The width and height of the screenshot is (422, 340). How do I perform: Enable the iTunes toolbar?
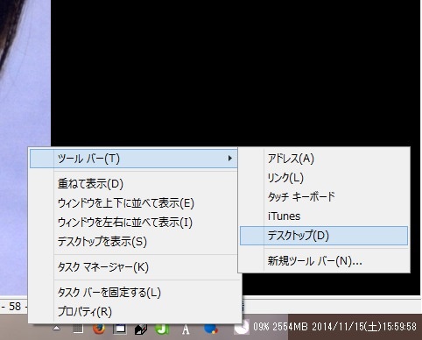(x=324, y=216)
